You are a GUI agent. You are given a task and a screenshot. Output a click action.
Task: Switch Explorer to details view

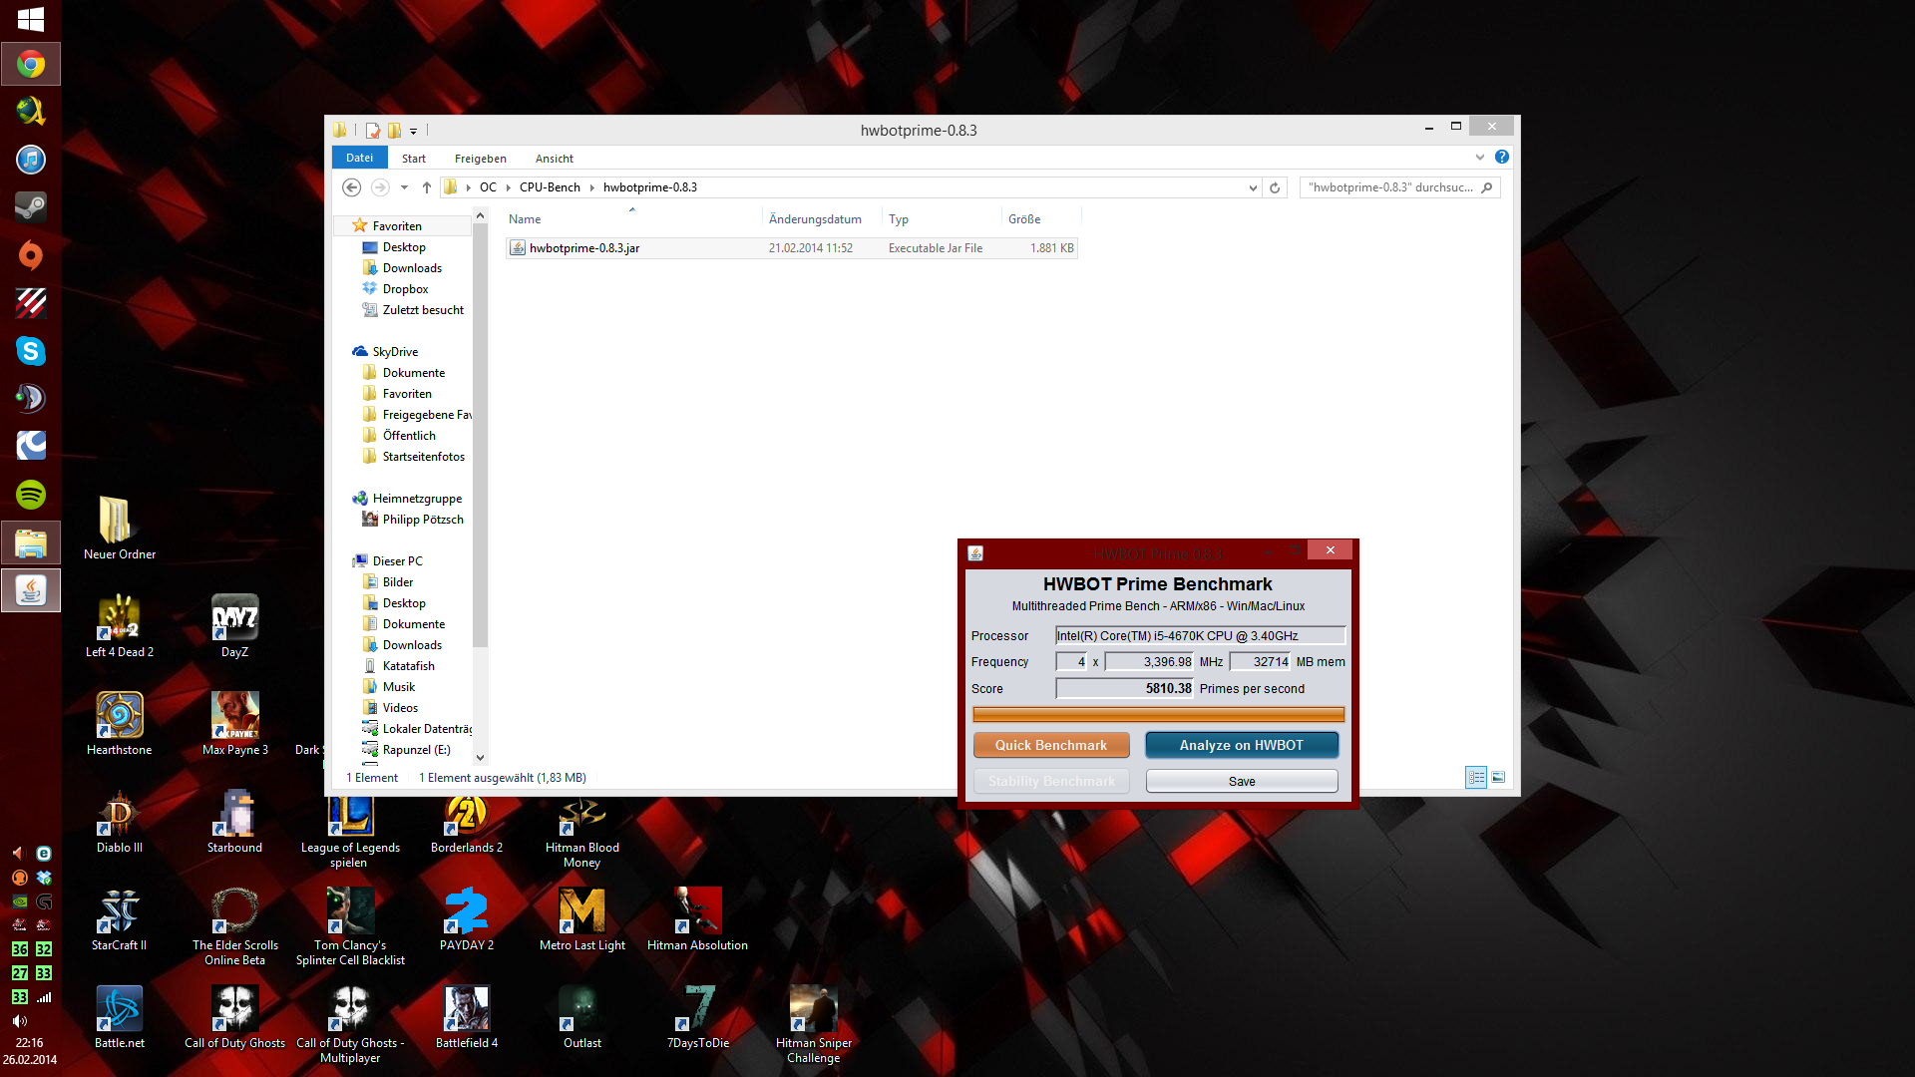click(1476, 778)
